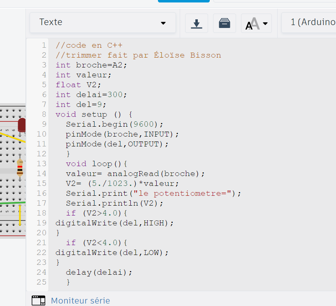Click line number 12 in the gutter
The width and height of the screenshot is (336, 306).
click(x=42, y=154)
